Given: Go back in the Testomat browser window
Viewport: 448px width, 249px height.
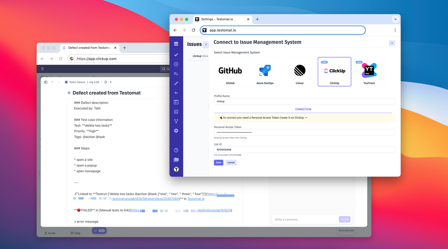Looking at the screenshot, I should click(175, 30).
